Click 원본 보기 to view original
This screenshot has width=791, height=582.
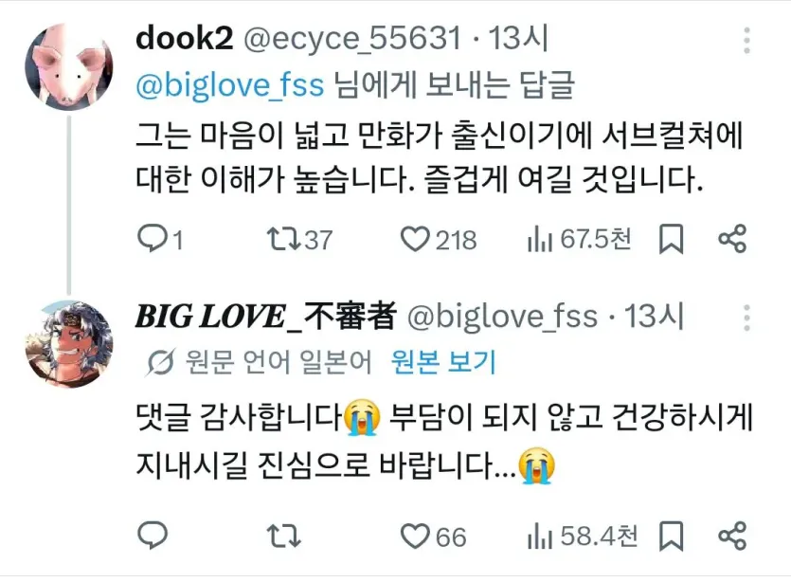click(x=444, y=361)
